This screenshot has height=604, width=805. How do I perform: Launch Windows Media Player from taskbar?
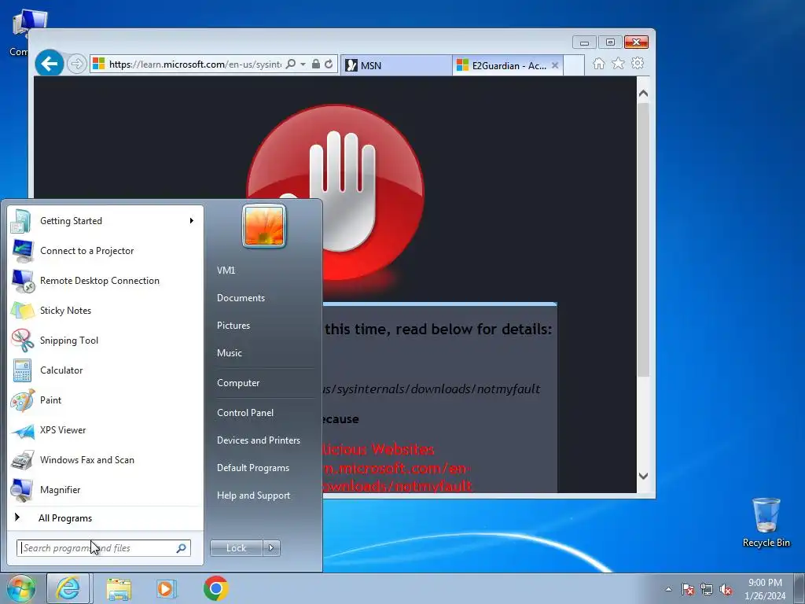click(x=167, y=588)
